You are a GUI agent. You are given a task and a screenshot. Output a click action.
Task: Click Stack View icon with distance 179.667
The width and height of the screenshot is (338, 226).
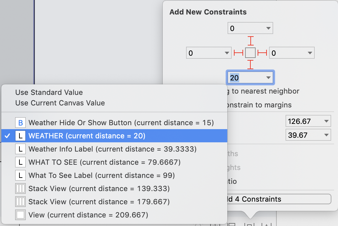pos(20,202)
